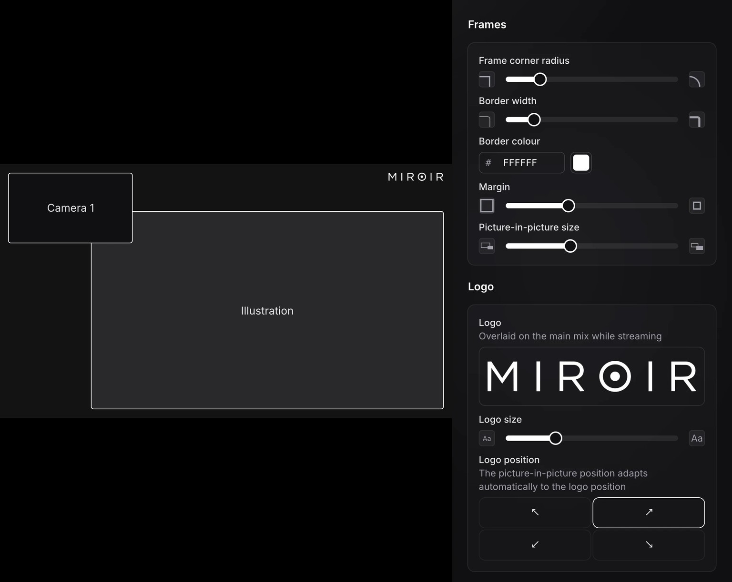The width and height of the screenshot is (732, 582).
Task: Click the MIROIR logo overlay in preview
Action: [416, 177]
